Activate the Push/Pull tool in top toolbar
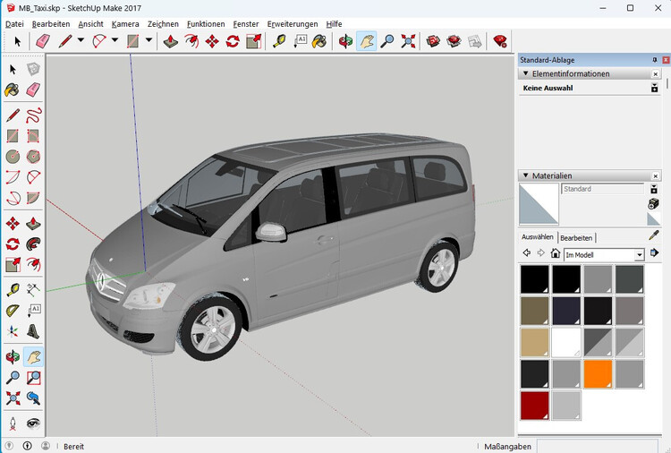Image resolution: width=671 pixels, height=453 pixels. point(171,41)
